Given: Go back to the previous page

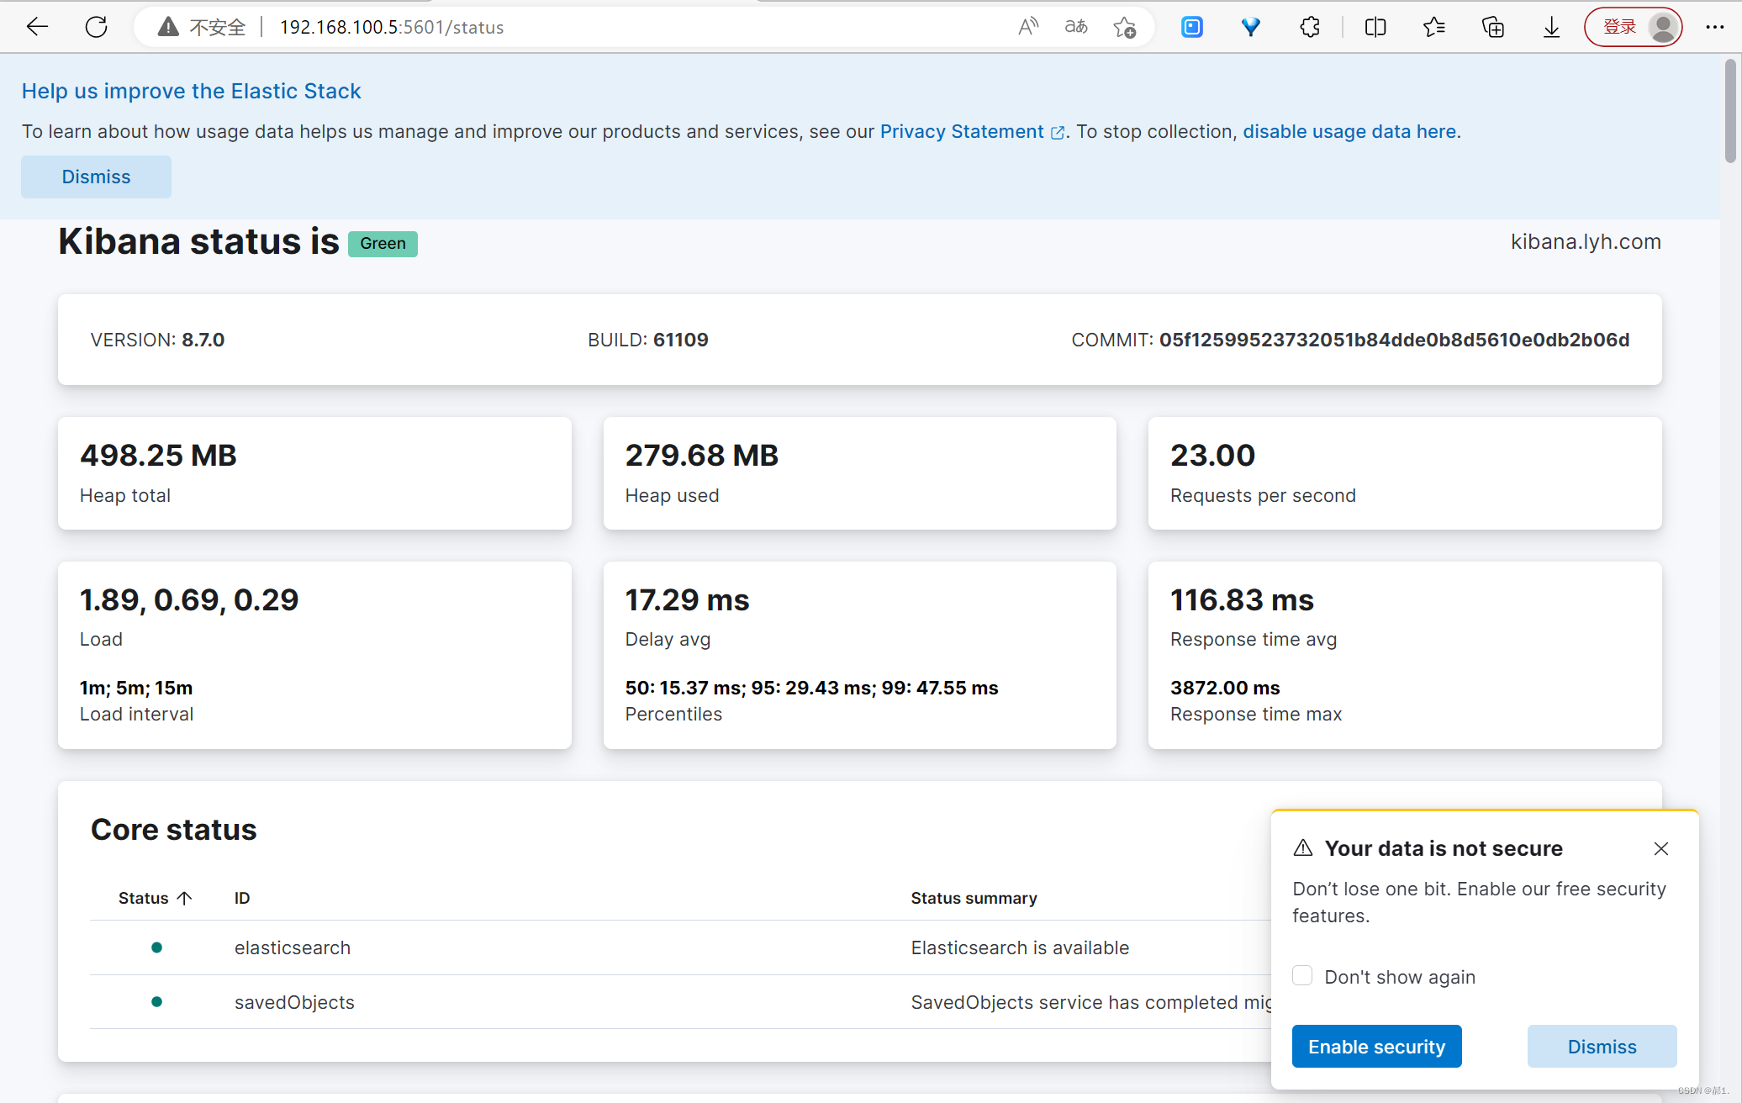Looking at the screenshot, I should point(37,27).
